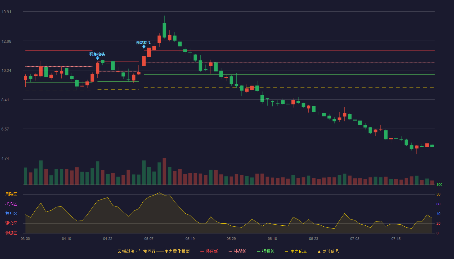The image size is (454, 259).
Task: Click the yellow triangle icon beside 龙吟信号
Action: click(x=319, y=251)
